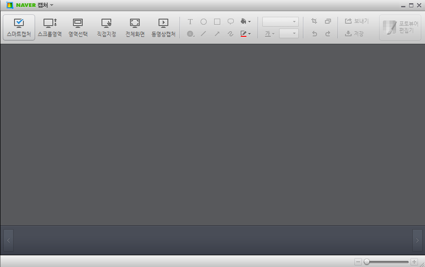The width and height of the screenshot is (425, 267).
Task: Pick the rectangle drawing tool
Action: click(217, 21)
